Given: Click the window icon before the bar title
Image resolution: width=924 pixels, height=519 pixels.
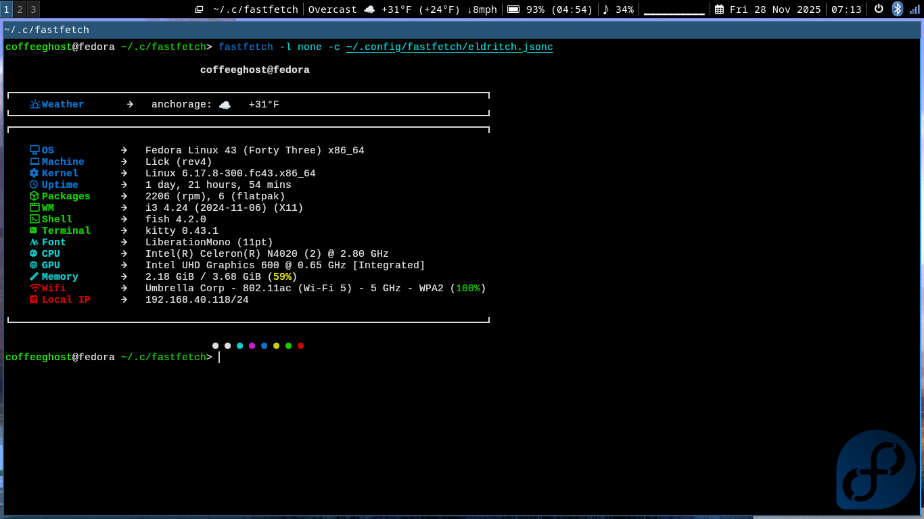Looking at the screenshot, I should 199,9.
